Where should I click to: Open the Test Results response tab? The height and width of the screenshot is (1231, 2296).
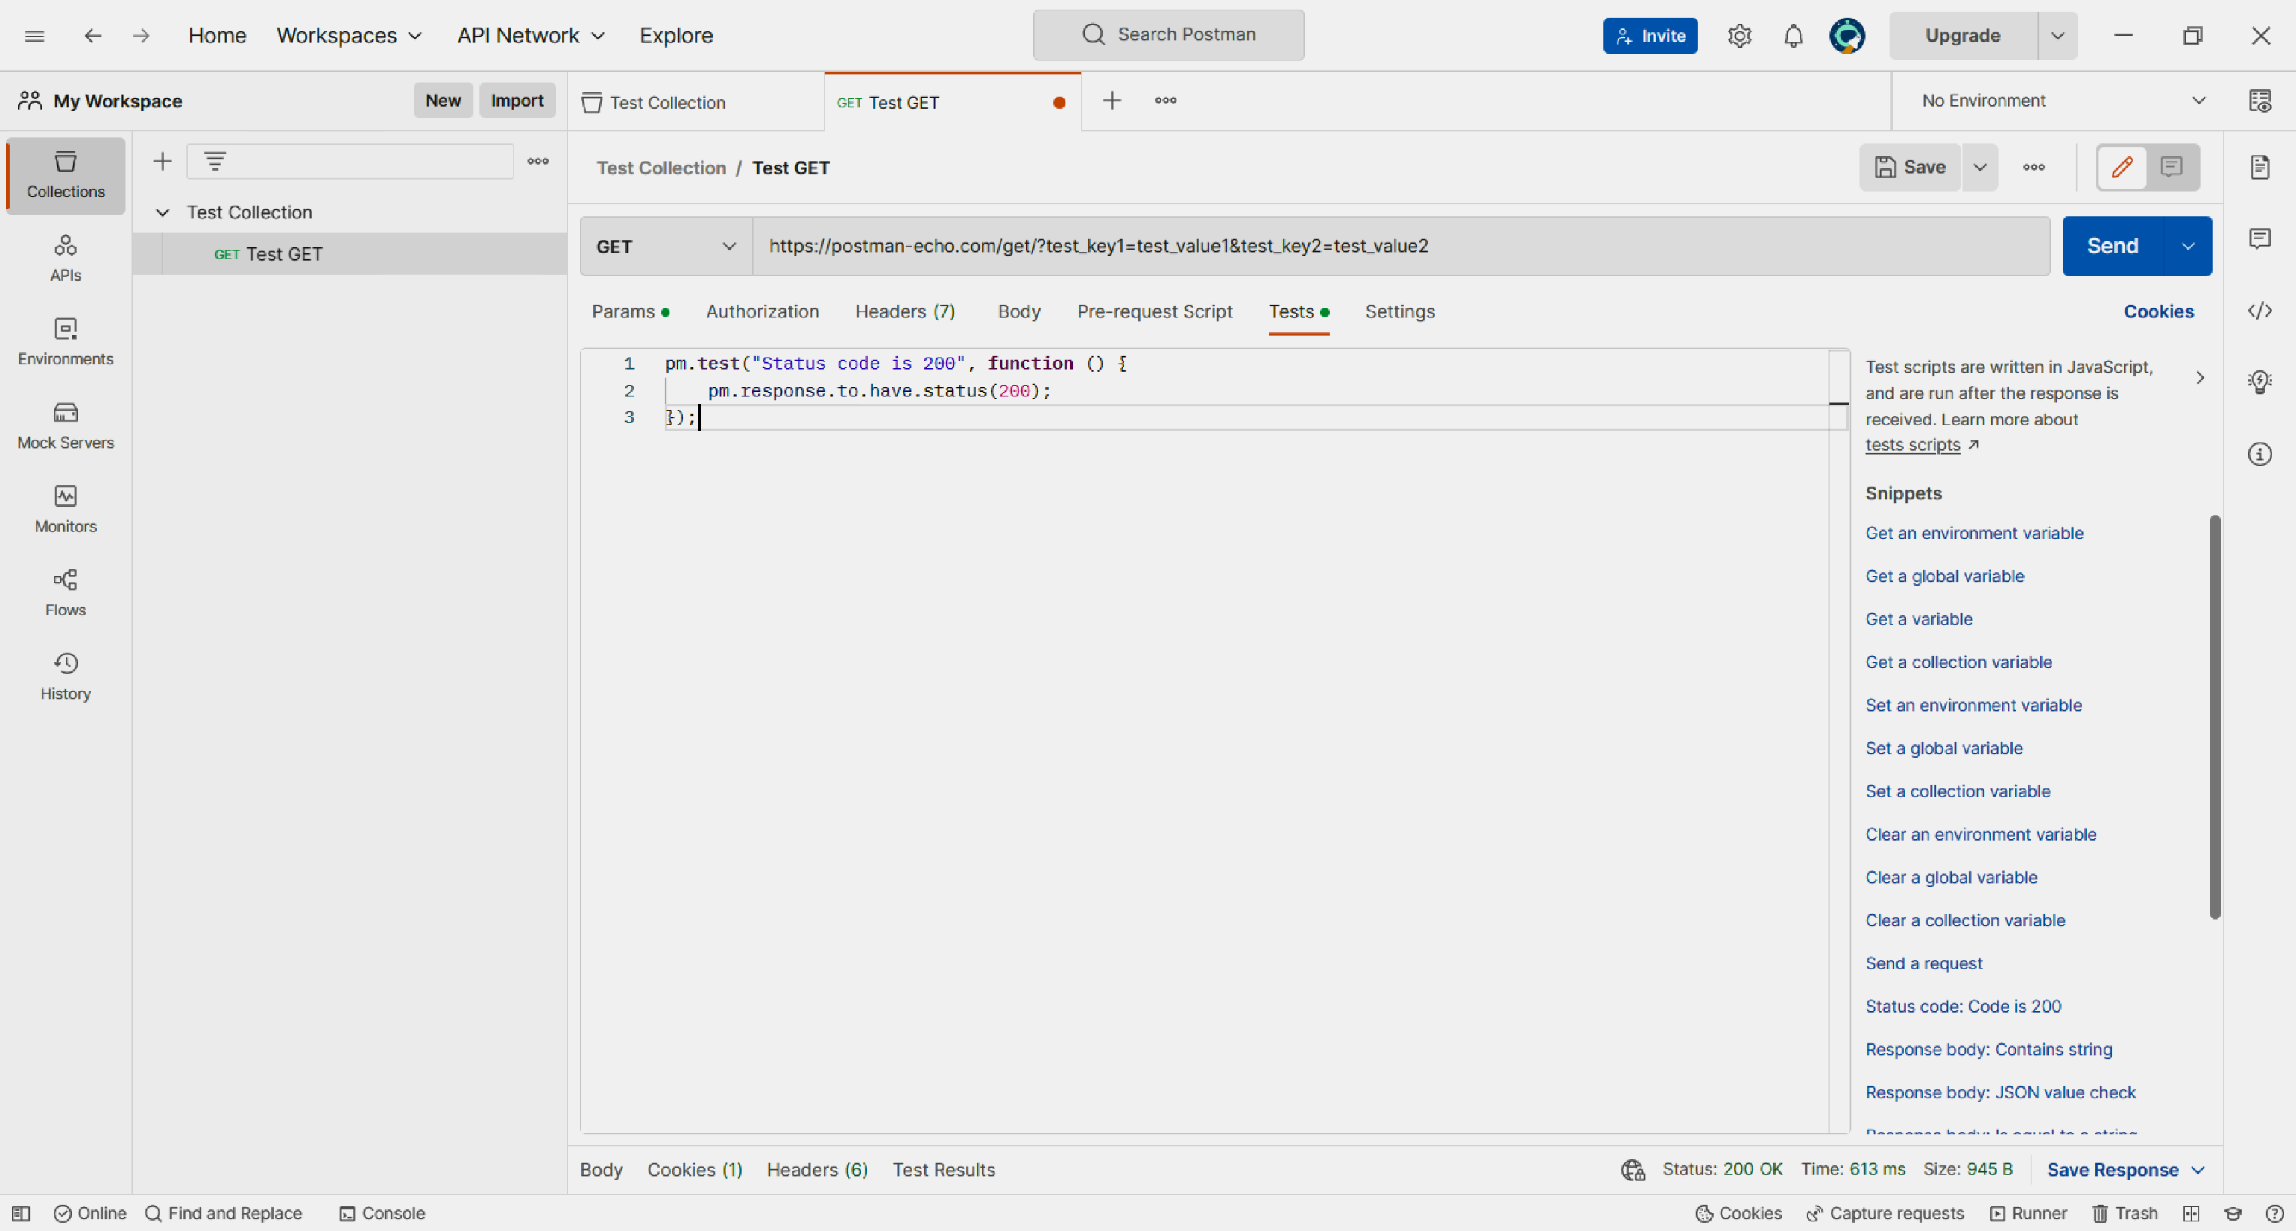(944, 1170)
